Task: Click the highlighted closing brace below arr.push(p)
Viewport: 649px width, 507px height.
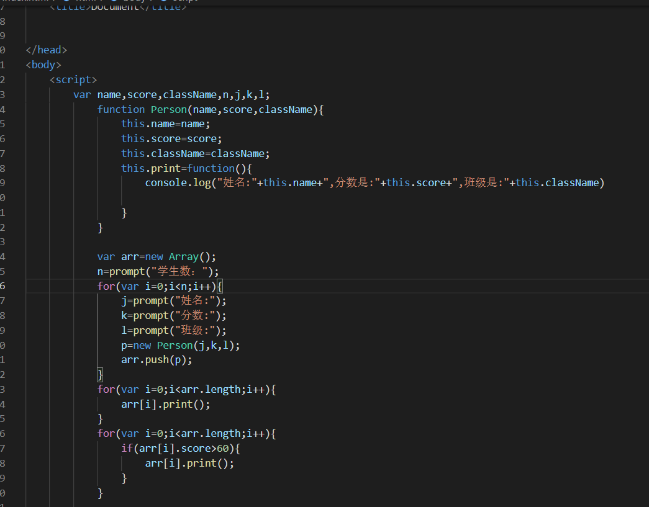Action: [100, 375]
